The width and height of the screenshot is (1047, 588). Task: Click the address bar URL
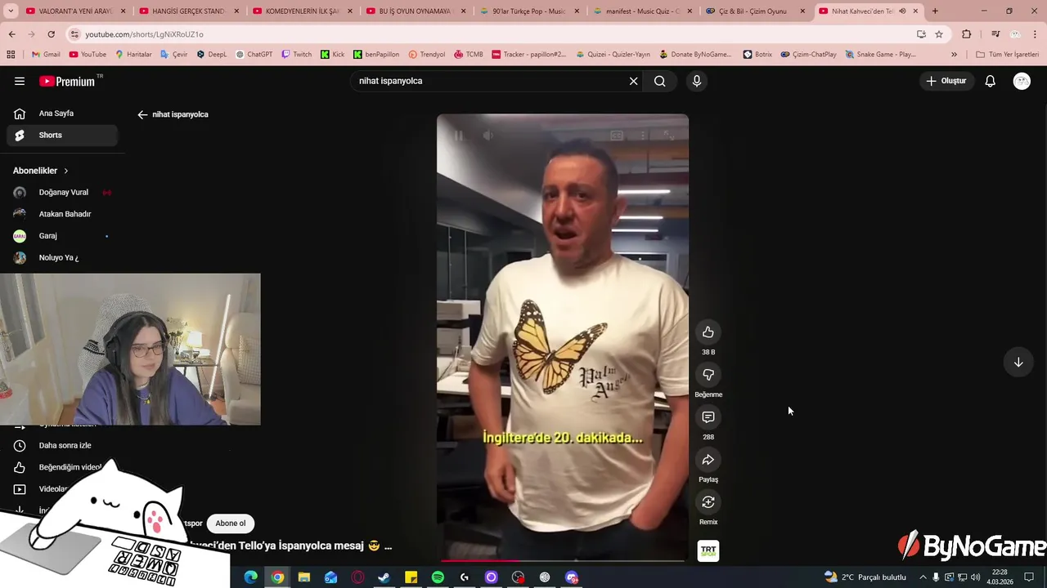click(144, 34)
